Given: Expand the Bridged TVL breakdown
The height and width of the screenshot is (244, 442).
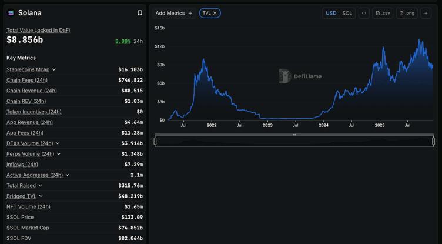Looking at the screenshot, I should tap(41, 196).
